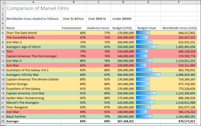Select 'Avengers: Infinity War' cell

click(33, 75)
